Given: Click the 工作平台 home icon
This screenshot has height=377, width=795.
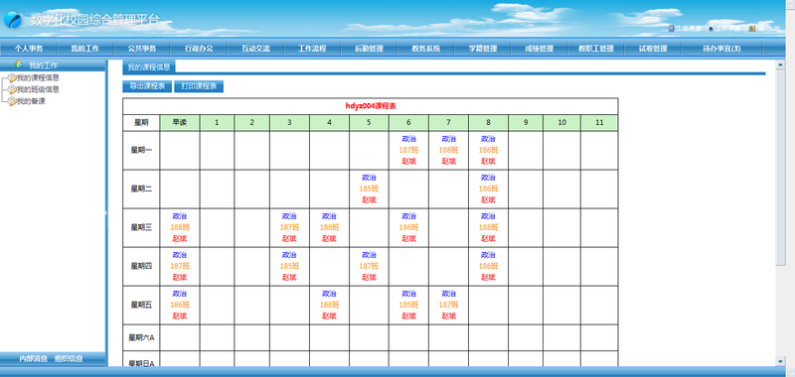Looking at the screenshot, I should tap(711, 29).
